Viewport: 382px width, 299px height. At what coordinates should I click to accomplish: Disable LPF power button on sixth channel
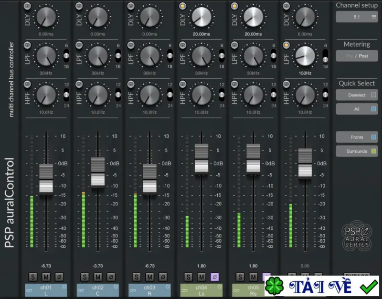[286, 45]
